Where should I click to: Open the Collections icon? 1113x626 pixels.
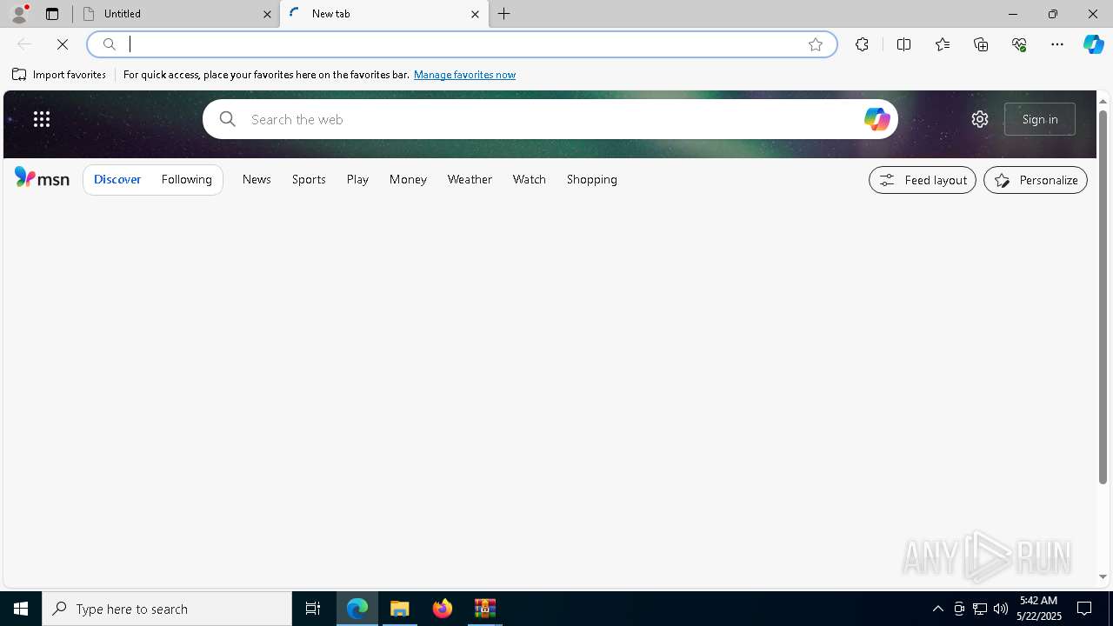tap(981, 44)
